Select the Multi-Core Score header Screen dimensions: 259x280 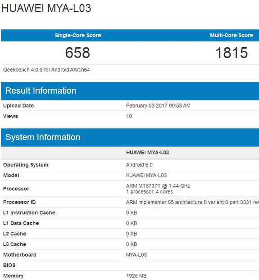point(232,35)
